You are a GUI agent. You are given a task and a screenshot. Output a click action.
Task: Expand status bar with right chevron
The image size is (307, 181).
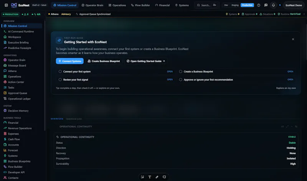click(x=304, y=14)
